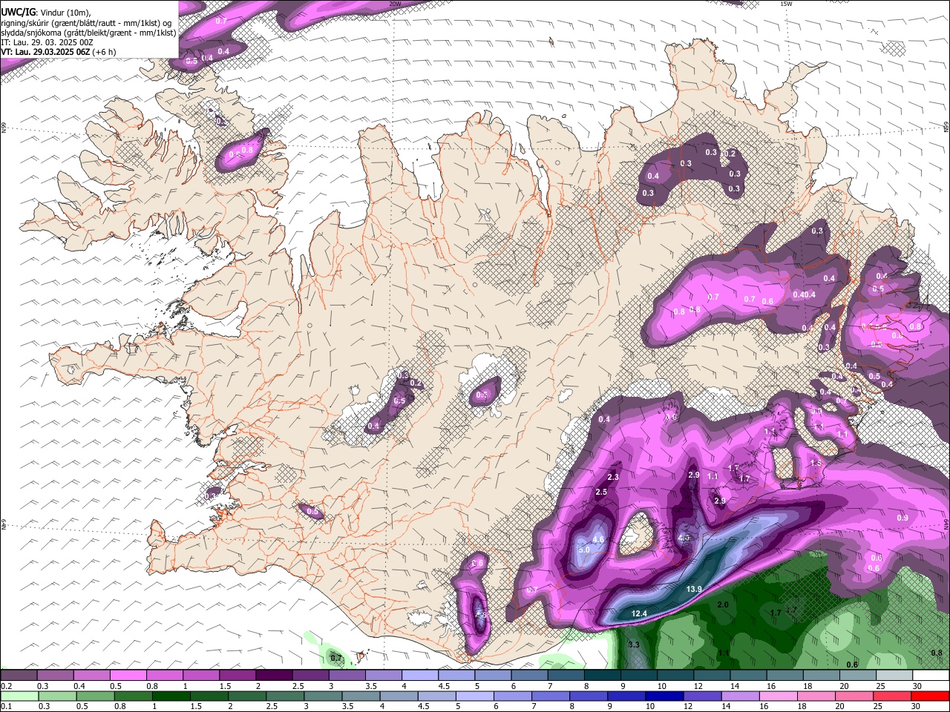Click the 3.3 rain value on the map
The width and height of the screenshot is (950, 712).
tap(634, 645)
